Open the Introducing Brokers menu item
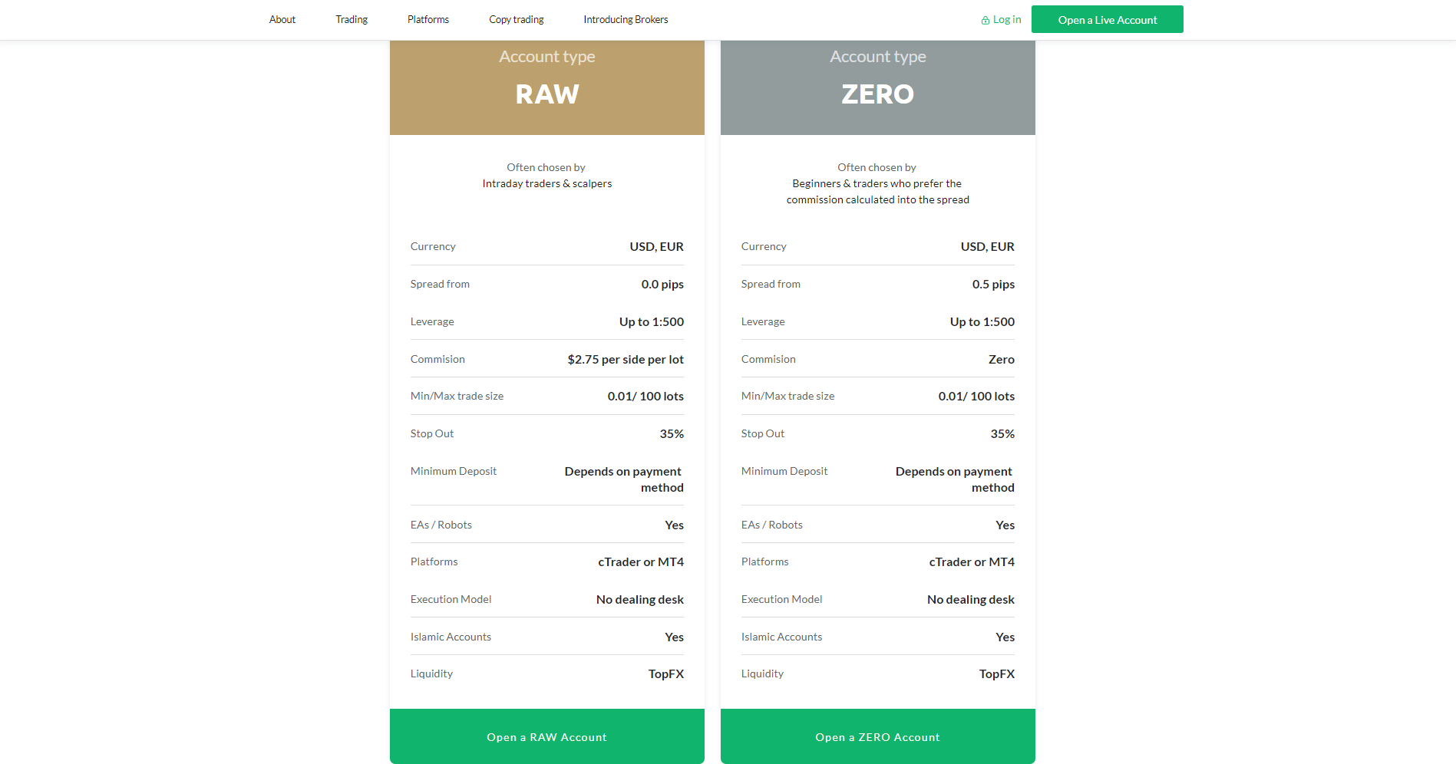Viewport: 1456px width, 764px height. click(626, 20)
